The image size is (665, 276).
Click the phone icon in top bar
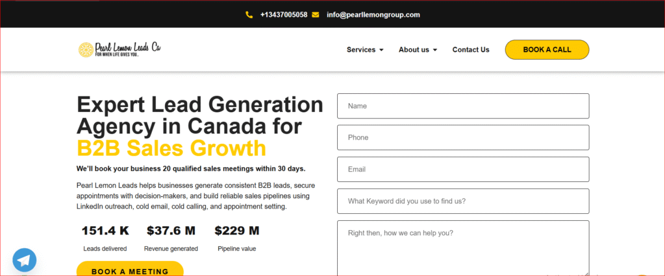pos(249,14)
